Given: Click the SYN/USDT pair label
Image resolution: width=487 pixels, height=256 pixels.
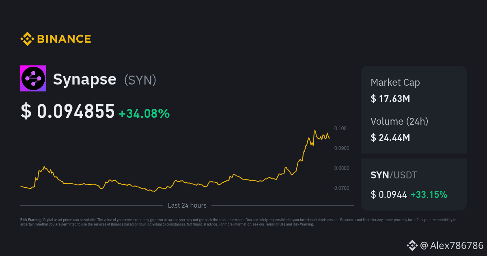Looking at the screenshot, I should 394,176.
